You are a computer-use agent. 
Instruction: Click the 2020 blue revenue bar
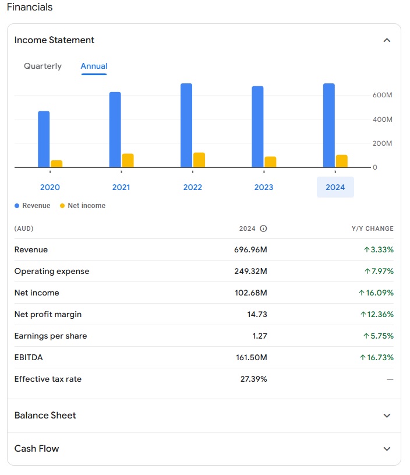point(44,139)
